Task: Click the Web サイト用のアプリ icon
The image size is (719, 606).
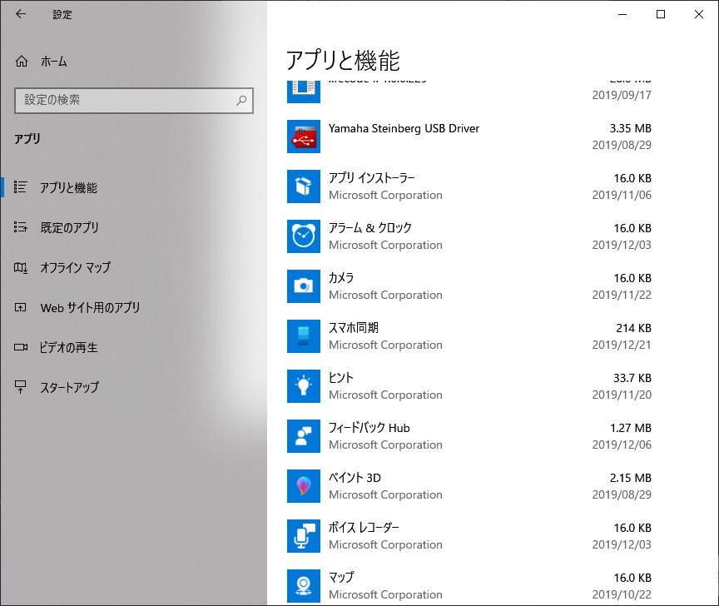Action: (20, 307)
